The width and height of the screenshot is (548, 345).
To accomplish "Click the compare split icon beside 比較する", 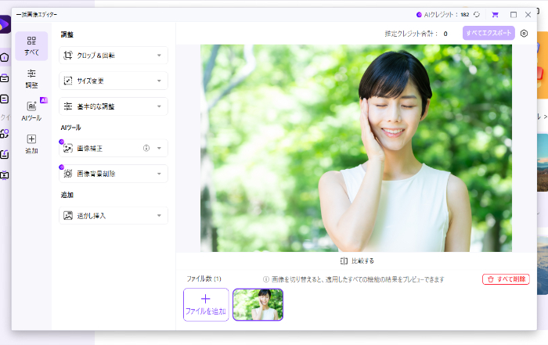I will [344, 261].
